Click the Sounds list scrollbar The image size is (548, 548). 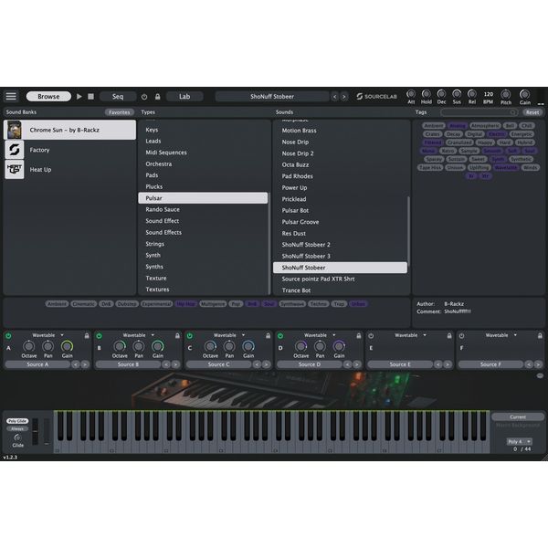tap(408, 232)
